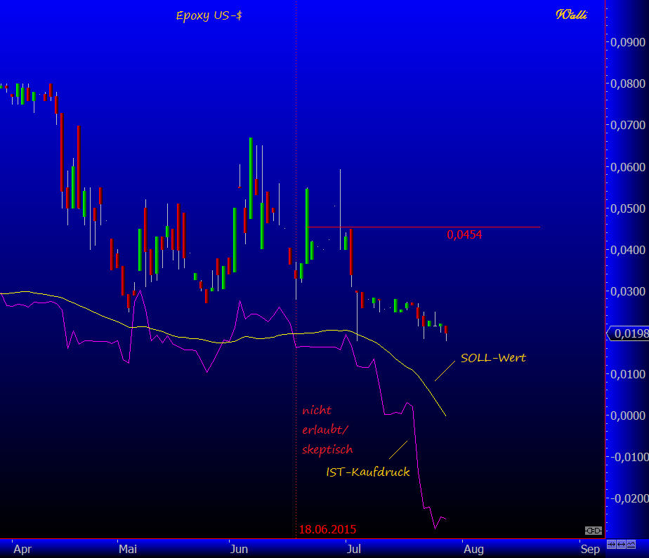Click the red annotation word 'erlaubt/'
This screenshot has width=649, height=558.
[x=325, y=430]
